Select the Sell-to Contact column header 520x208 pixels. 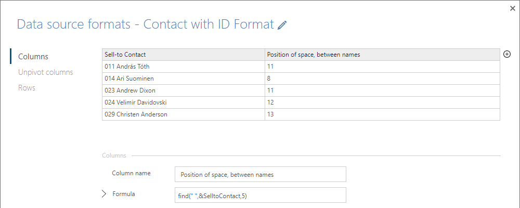click(184, 55)
